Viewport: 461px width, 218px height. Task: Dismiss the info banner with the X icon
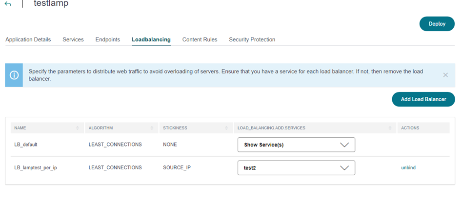pyautogui.click(x=445, y=75)
